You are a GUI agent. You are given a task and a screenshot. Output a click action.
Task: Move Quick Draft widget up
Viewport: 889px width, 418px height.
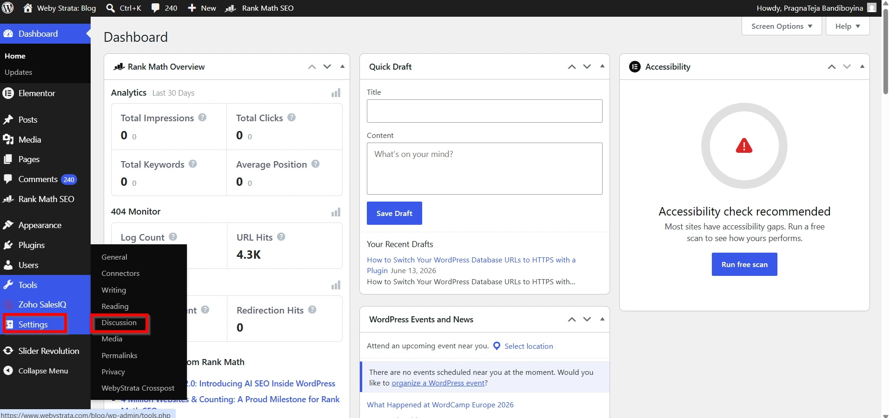click(572, 66)
